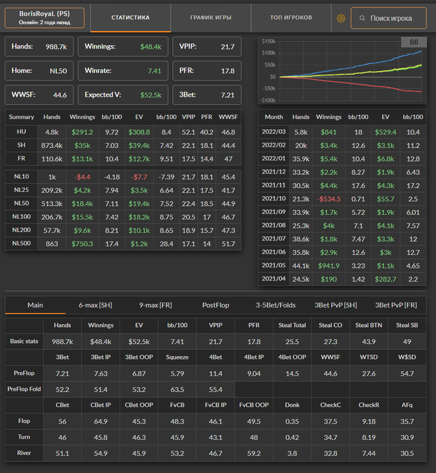Click the search magnifier icon

click(x=362, y=18)
